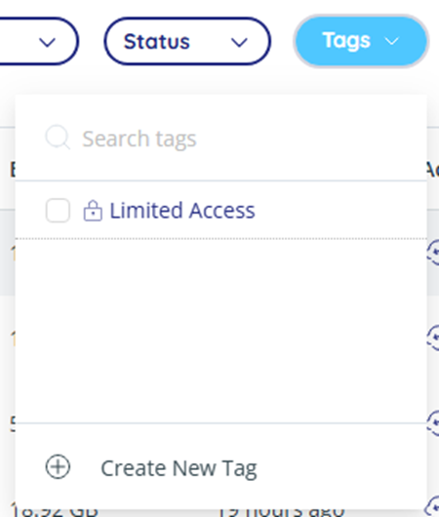The width and height of the screenshot is (439, 517).
Task: Click the restore action icon in the second row
Action: 434,338
